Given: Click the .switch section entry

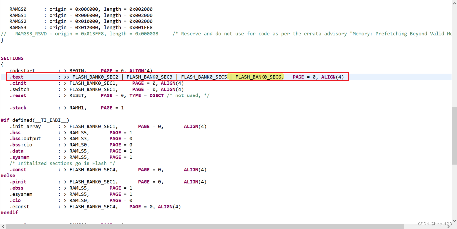Looking at the screenshot, I should click(x=20, y=89).
